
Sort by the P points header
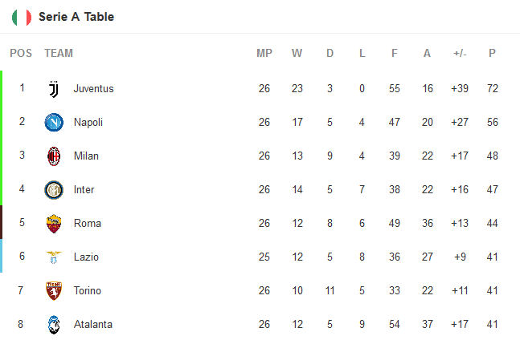492,54
